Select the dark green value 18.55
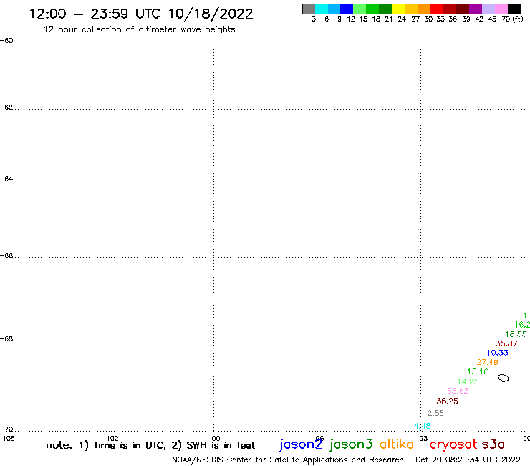The height and width of the screenshot is (466, 530). tap(516, 334)
